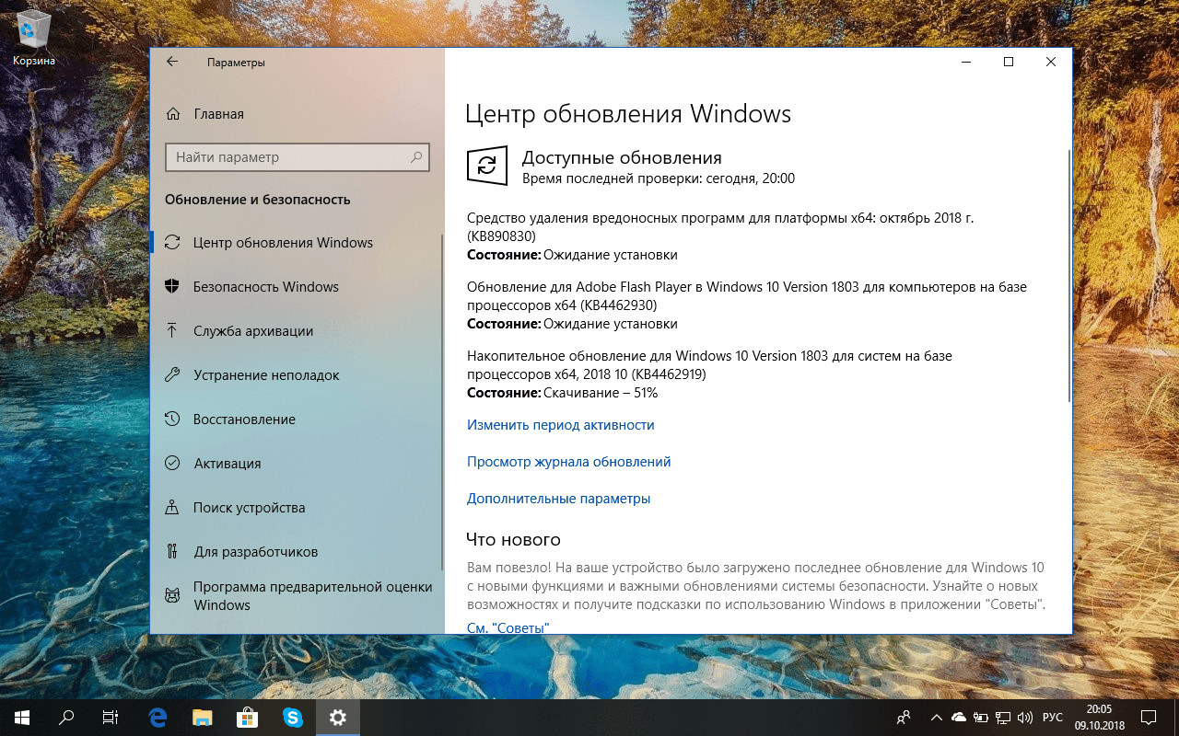Select Поиск устройства in the sidebar
The width and height of the screenshot is (1179, 736).
point(251,507)
